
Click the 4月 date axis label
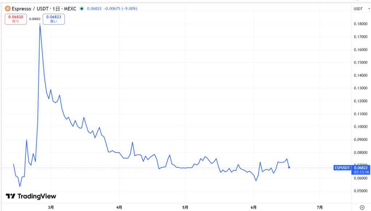click(x=119, y=207)
